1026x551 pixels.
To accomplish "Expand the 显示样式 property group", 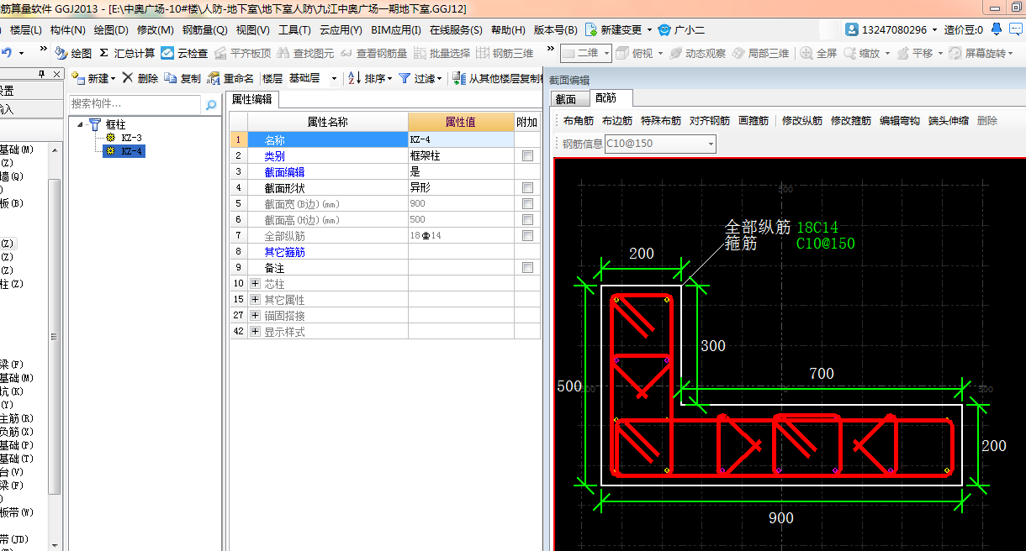I will click(x=256, y=332).
